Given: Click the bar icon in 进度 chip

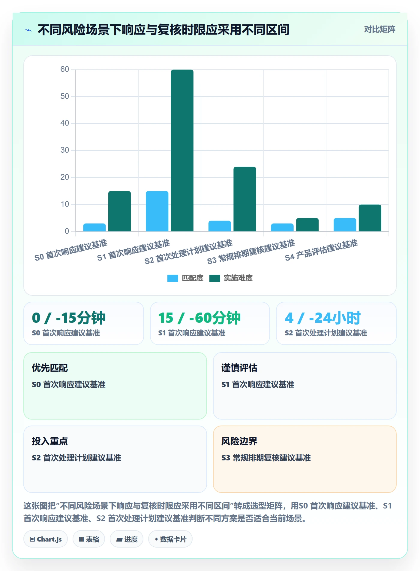Looking at the screenshot, I should [119, 540].
